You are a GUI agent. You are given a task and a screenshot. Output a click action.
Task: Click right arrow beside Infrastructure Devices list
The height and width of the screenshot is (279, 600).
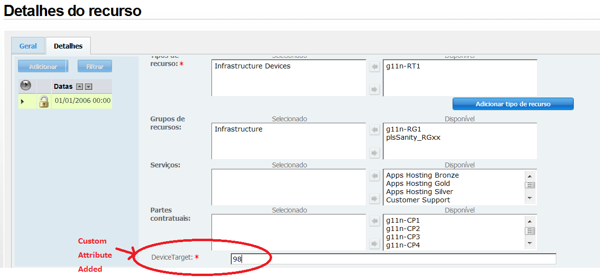click(374, 89)
